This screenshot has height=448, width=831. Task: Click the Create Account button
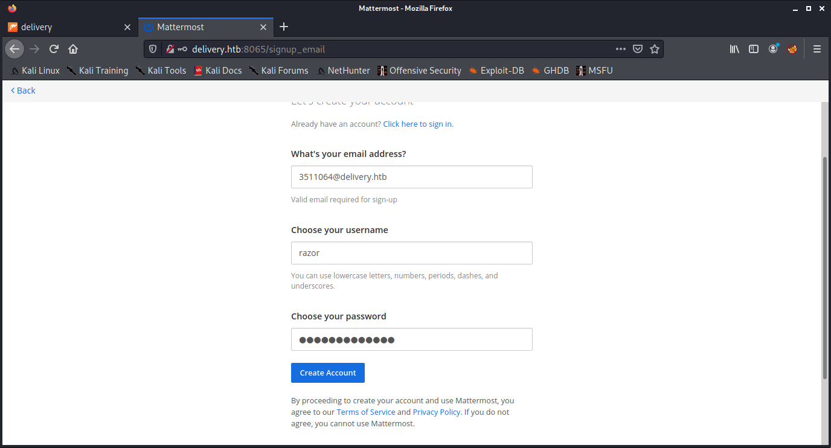coord(328,373)
